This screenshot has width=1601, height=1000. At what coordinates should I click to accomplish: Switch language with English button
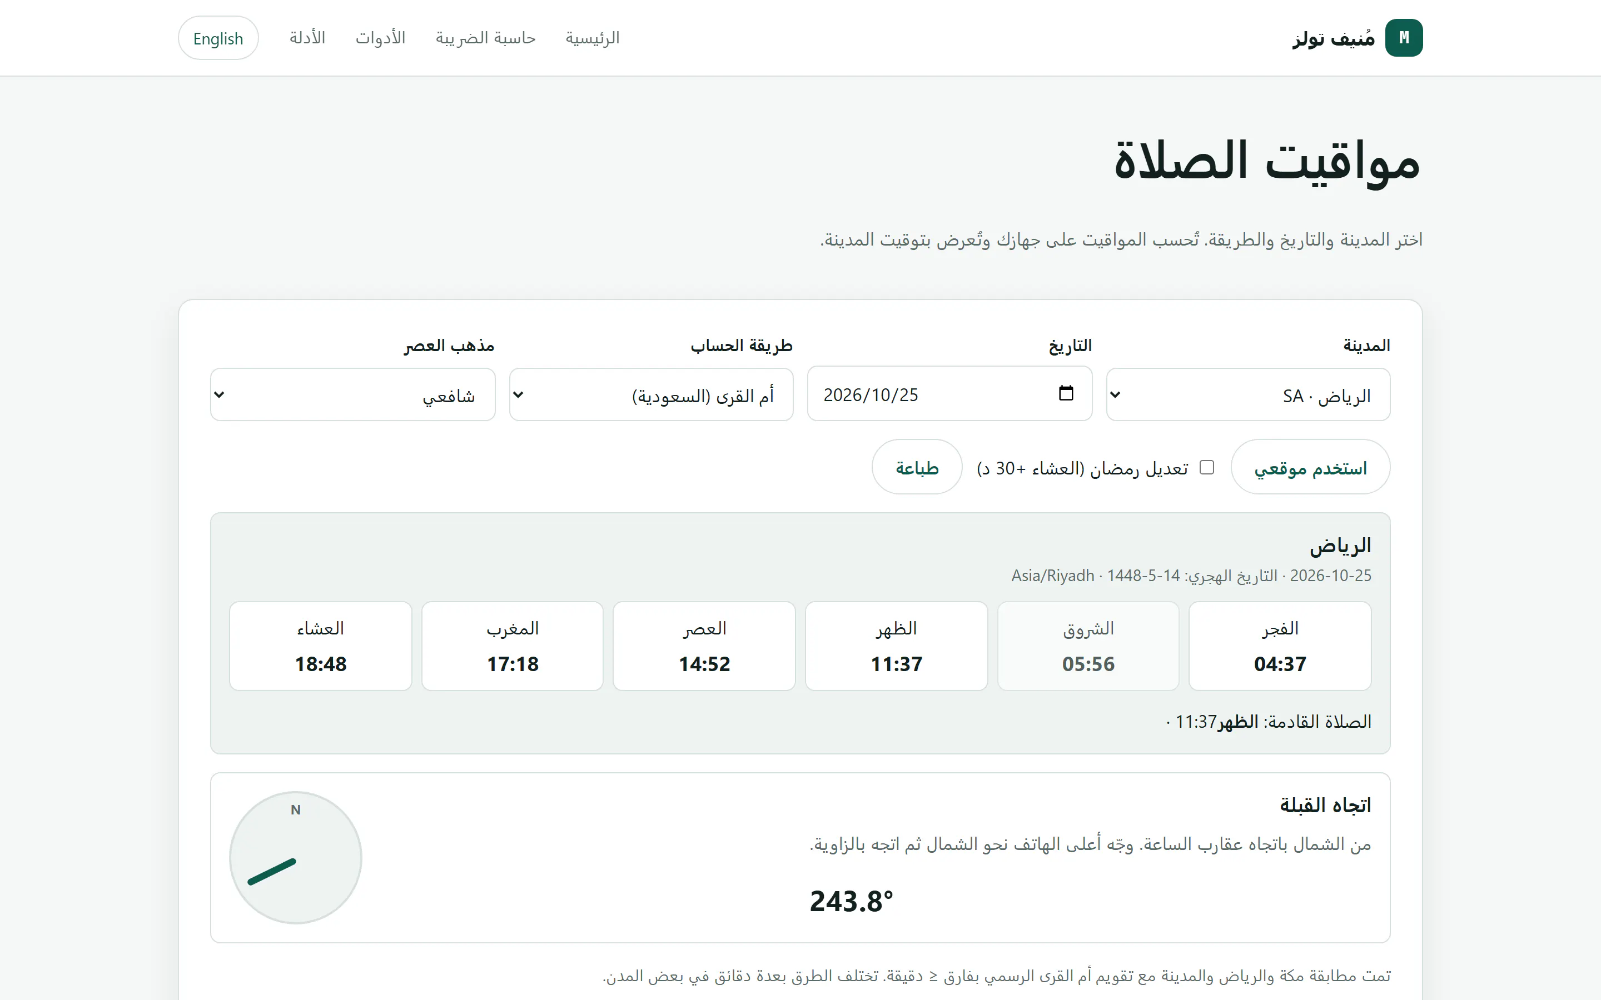(x=218, y=38)
